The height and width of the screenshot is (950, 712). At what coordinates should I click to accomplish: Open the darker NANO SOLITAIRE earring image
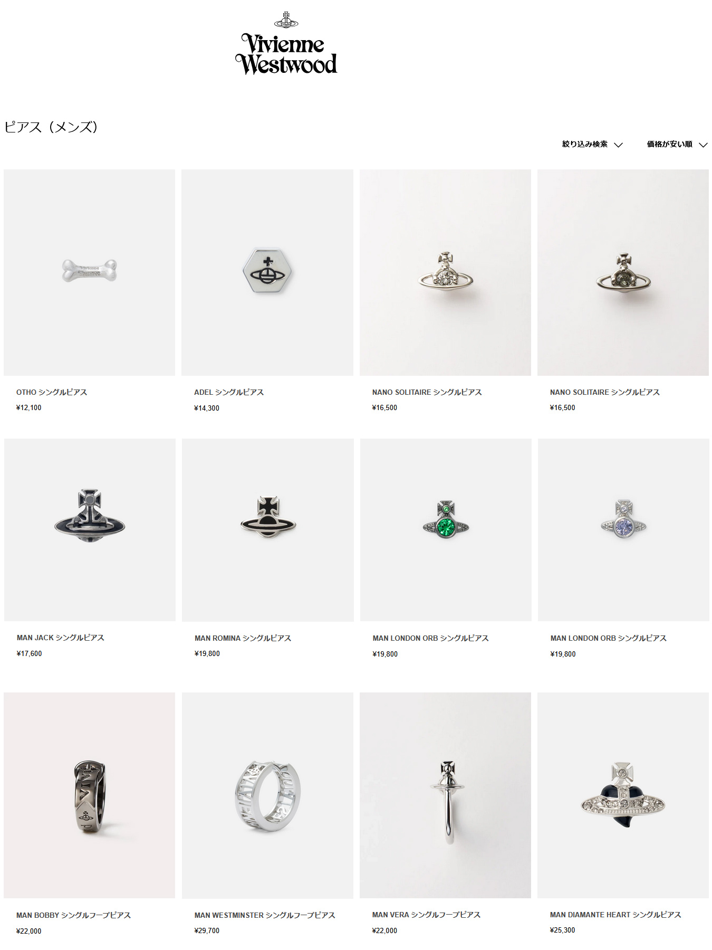623,272
